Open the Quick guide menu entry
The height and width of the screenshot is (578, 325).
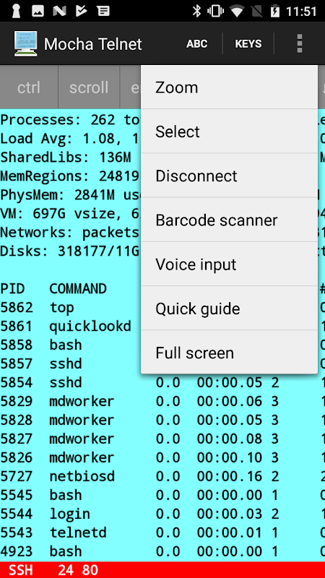pos(229,309)
